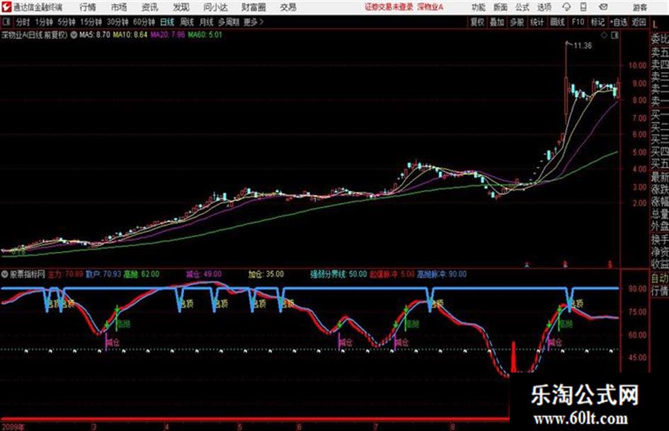Select the 日线 daily period tab
669x431 pixels.
167,22
